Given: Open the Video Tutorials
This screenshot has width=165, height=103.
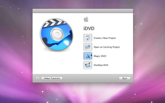Looking at the screenshot, I should tap(52, 78).
